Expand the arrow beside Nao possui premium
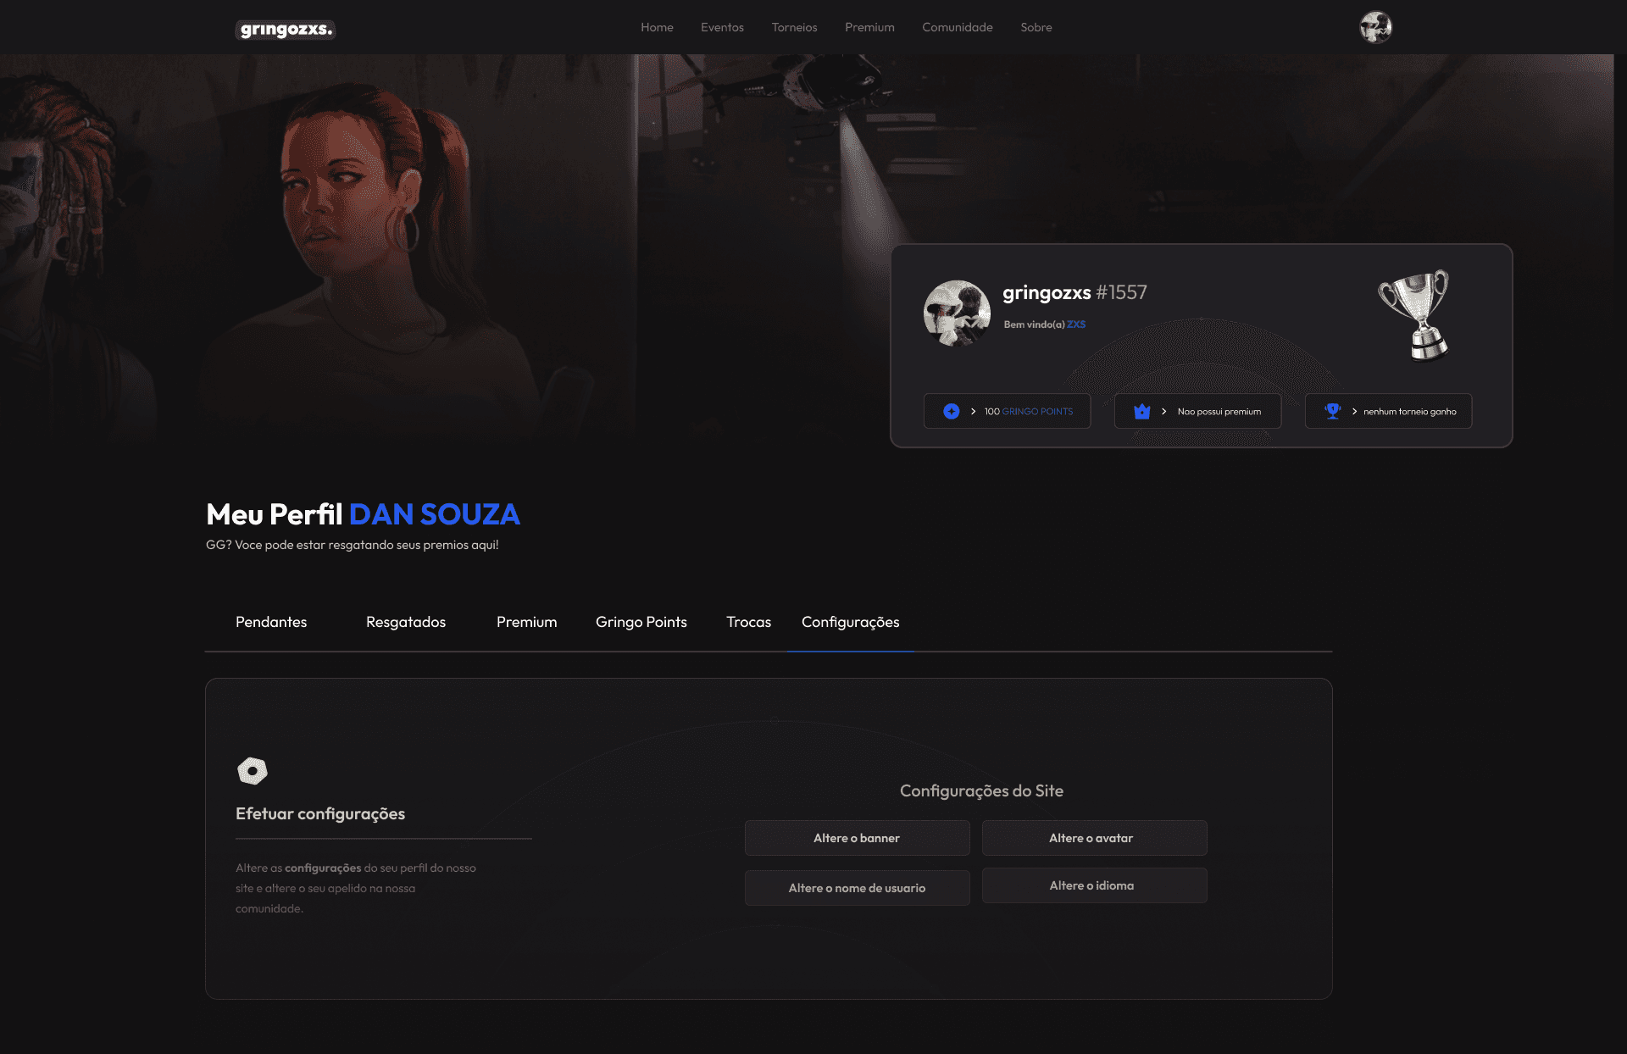1627x1054 pixels. (1163, 411)
